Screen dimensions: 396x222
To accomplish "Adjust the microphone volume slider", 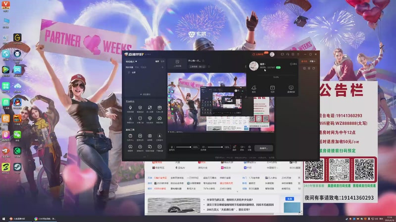I will [x=183, y=147].
